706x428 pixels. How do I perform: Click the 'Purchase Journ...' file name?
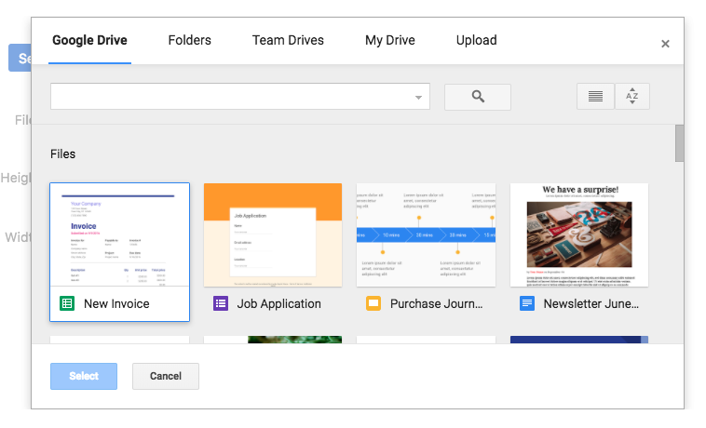[x=436, y=304]
